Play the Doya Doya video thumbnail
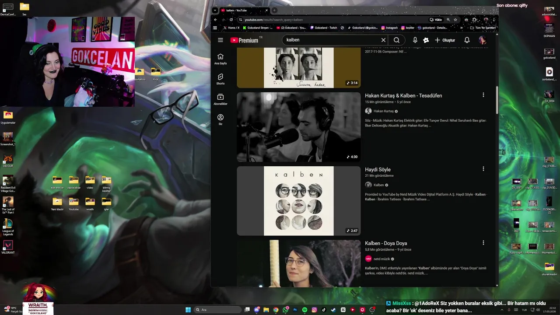 [x=299, y=263]
